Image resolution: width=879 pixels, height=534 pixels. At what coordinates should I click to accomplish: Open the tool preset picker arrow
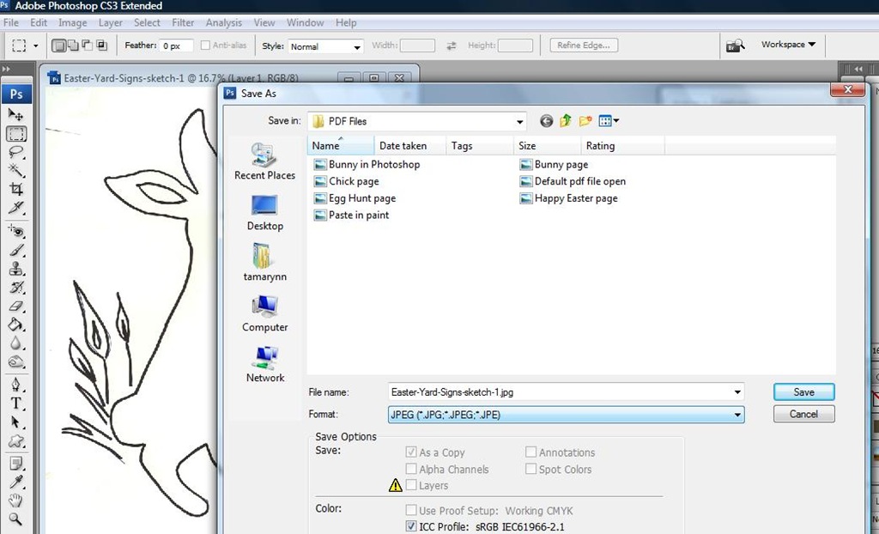[36, 46]
